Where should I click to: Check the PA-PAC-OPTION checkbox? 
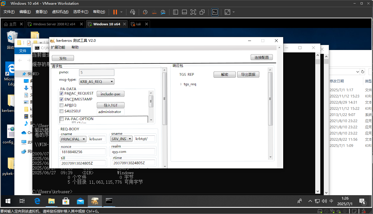click(62, 119)
